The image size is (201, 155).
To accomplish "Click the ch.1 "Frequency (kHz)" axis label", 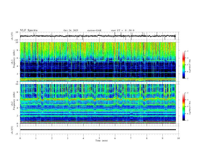I will click(14, 59).
